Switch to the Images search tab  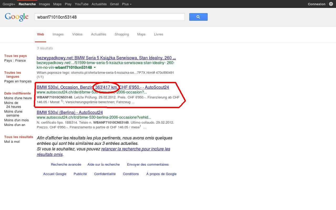pyautogui.click(x=58, y=34)
